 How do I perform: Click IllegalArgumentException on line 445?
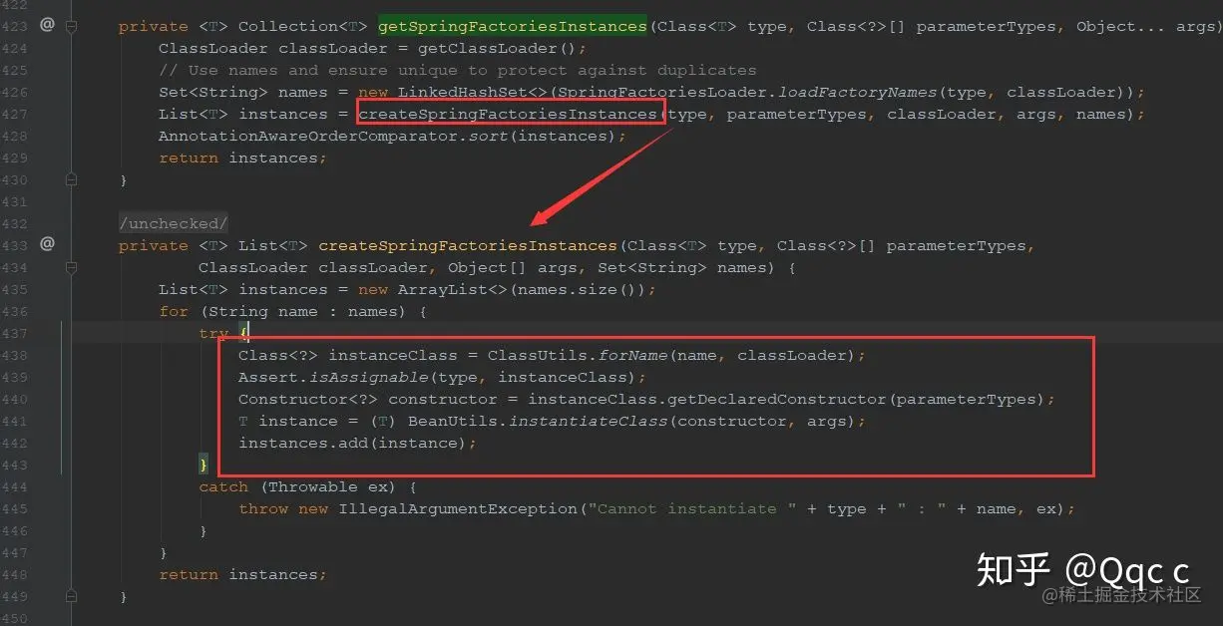click(458, 508)
